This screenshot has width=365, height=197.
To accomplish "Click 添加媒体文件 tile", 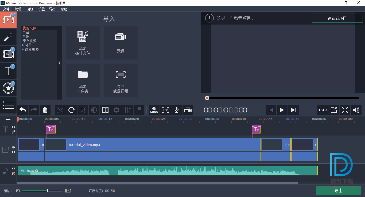I will (x=83, y=43).
